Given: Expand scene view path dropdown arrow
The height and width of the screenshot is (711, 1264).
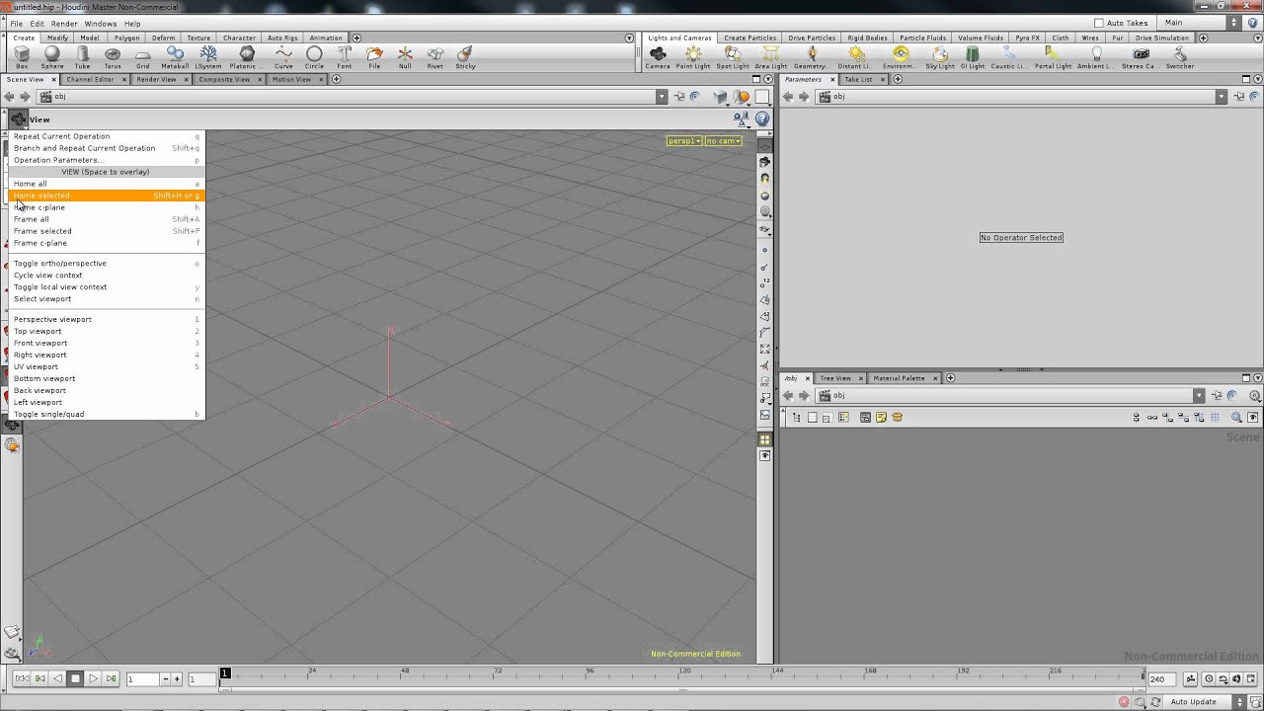Looking at the screenshot, I should pyautogui.click(x=662, y=97).
